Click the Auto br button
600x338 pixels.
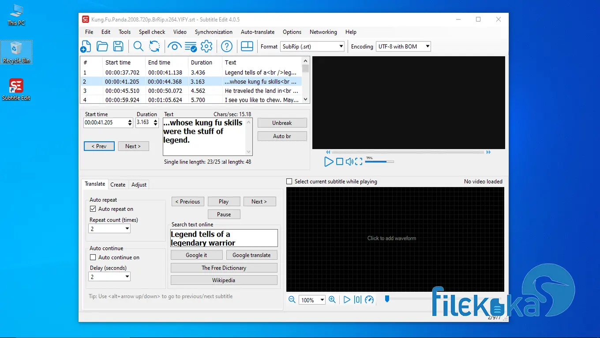click(x=282, y=136)
